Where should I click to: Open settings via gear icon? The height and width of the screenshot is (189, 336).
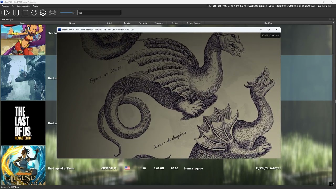pyautogui.click(x=43, y=13)
